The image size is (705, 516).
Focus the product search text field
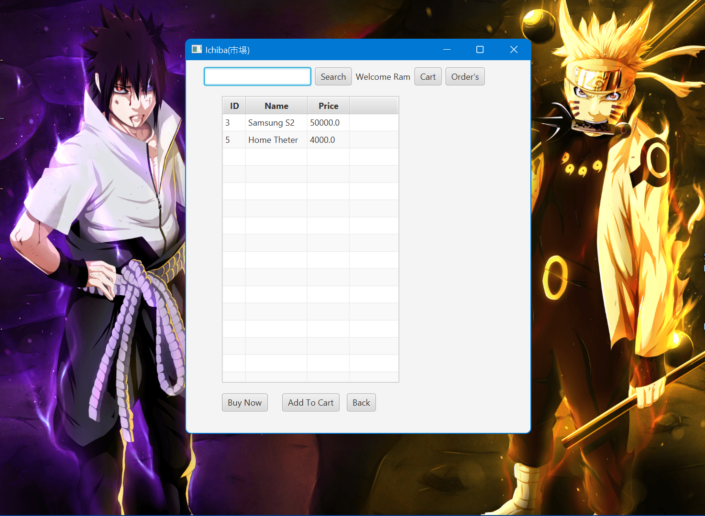click(x=257, y=76)
